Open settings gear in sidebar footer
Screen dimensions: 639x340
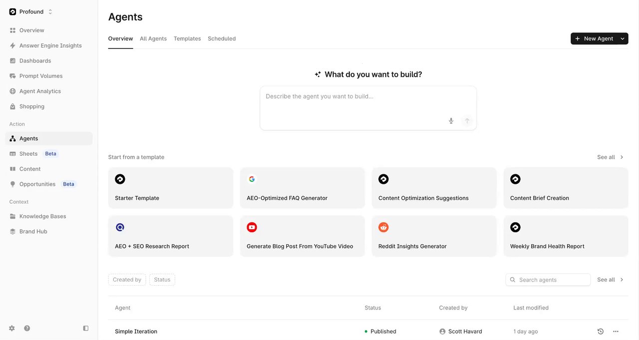12,328
